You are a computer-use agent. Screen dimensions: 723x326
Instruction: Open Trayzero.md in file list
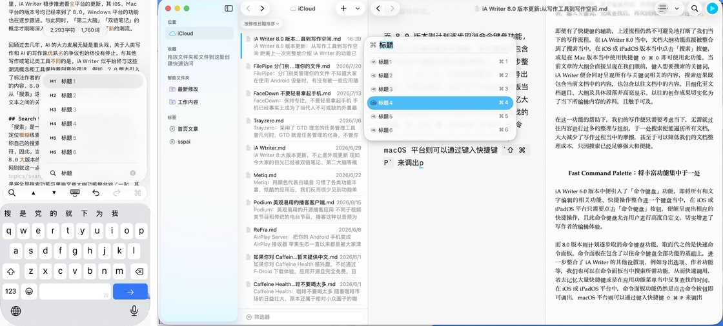[x=304, y=127]
